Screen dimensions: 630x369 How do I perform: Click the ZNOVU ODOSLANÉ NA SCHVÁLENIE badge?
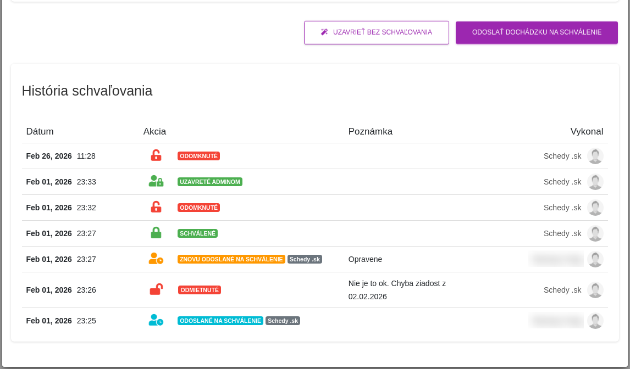[x=231, y=259]
